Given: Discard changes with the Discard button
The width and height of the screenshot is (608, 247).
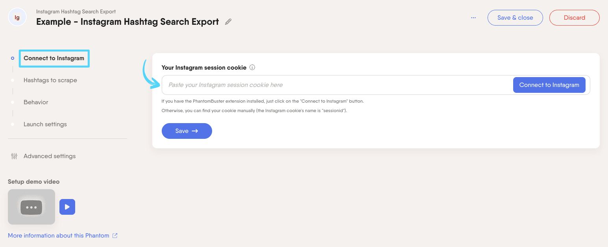Looking at the screenshot, I should click(x=575, y=18).
